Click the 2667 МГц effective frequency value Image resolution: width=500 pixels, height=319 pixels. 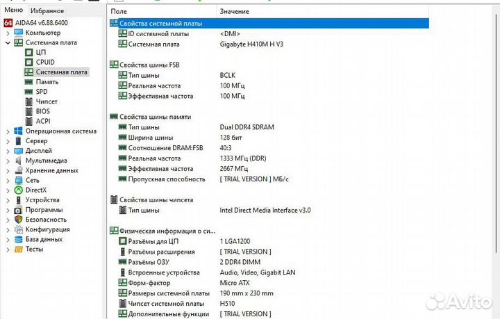point(234,168)
